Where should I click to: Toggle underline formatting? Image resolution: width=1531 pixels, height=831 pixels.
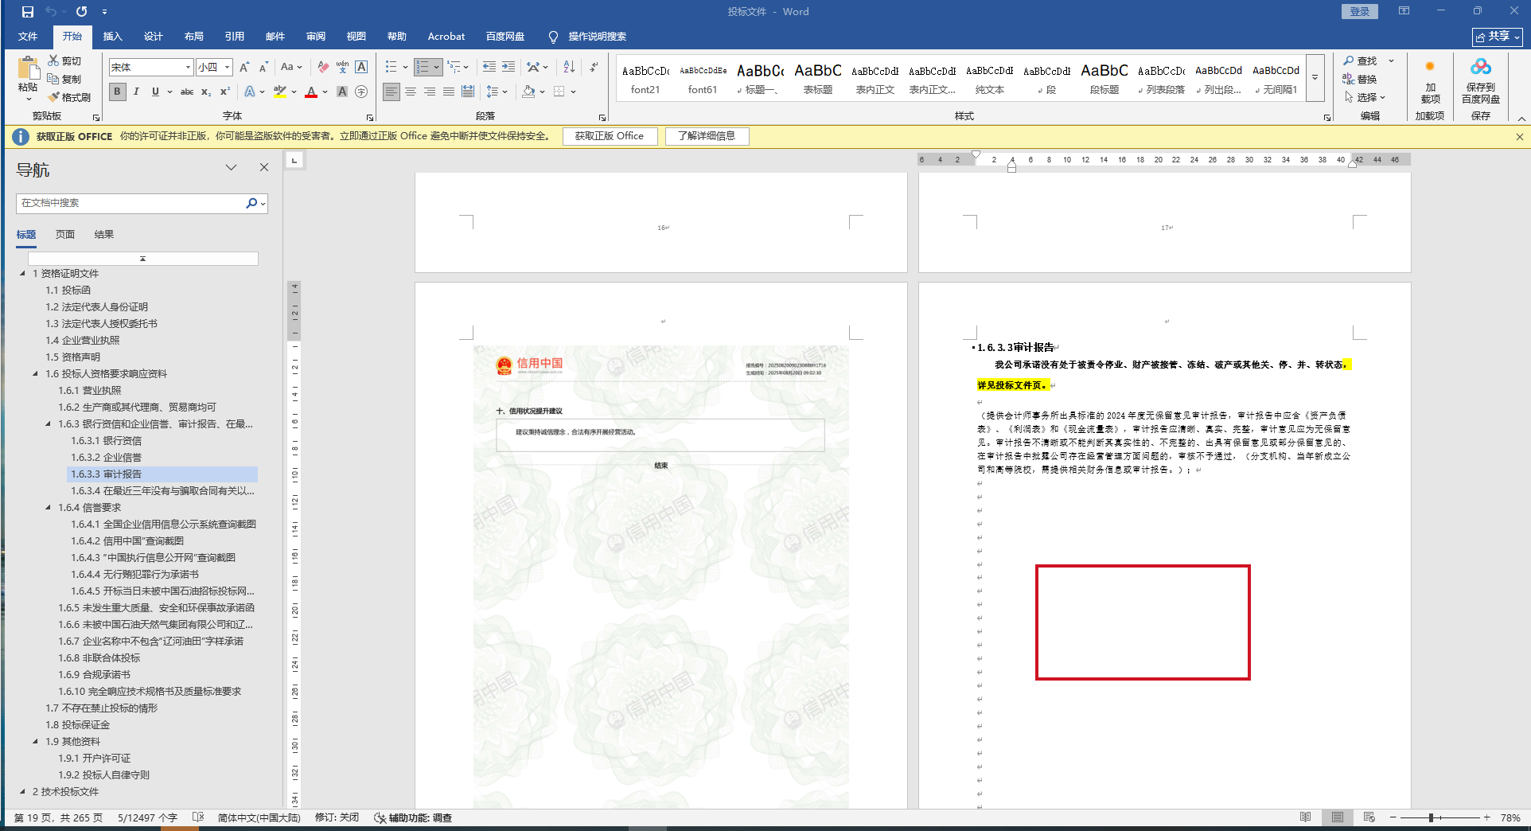pos(155,92)
